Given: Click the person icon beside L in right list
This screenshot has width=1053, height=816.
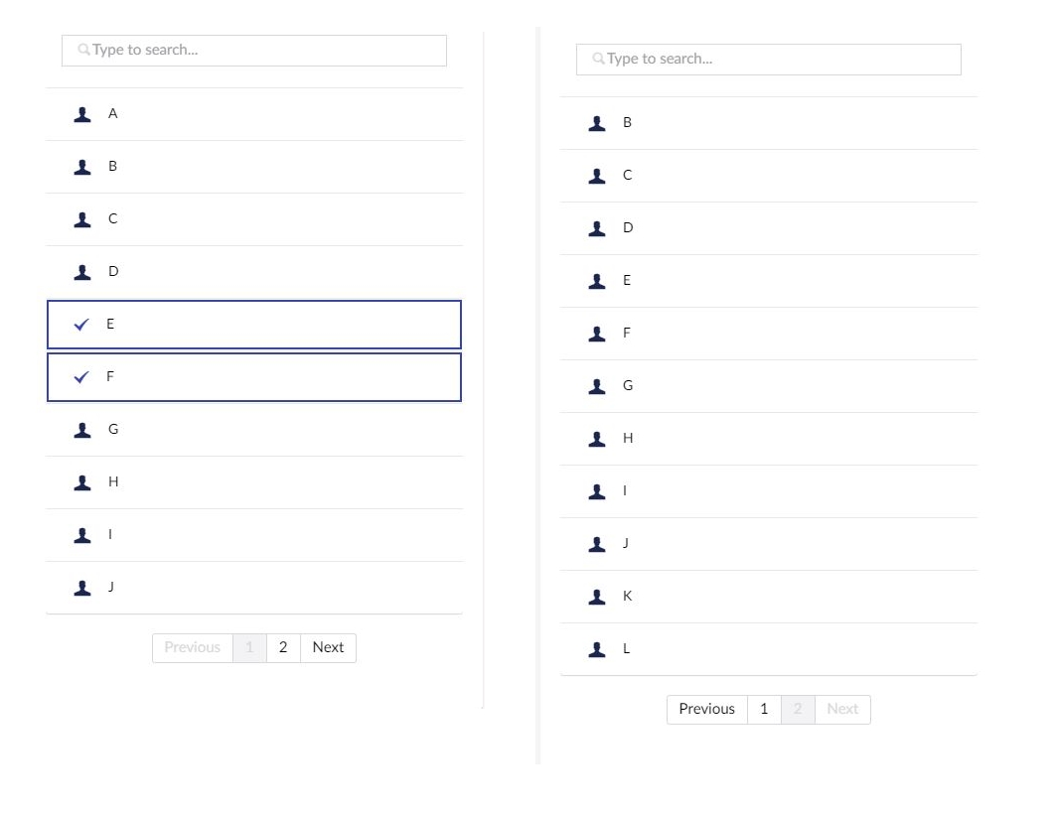Looking at the screenshot, I should click(596, 649).
